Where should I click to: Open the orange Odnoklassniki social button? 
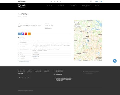tap(29, 34)
